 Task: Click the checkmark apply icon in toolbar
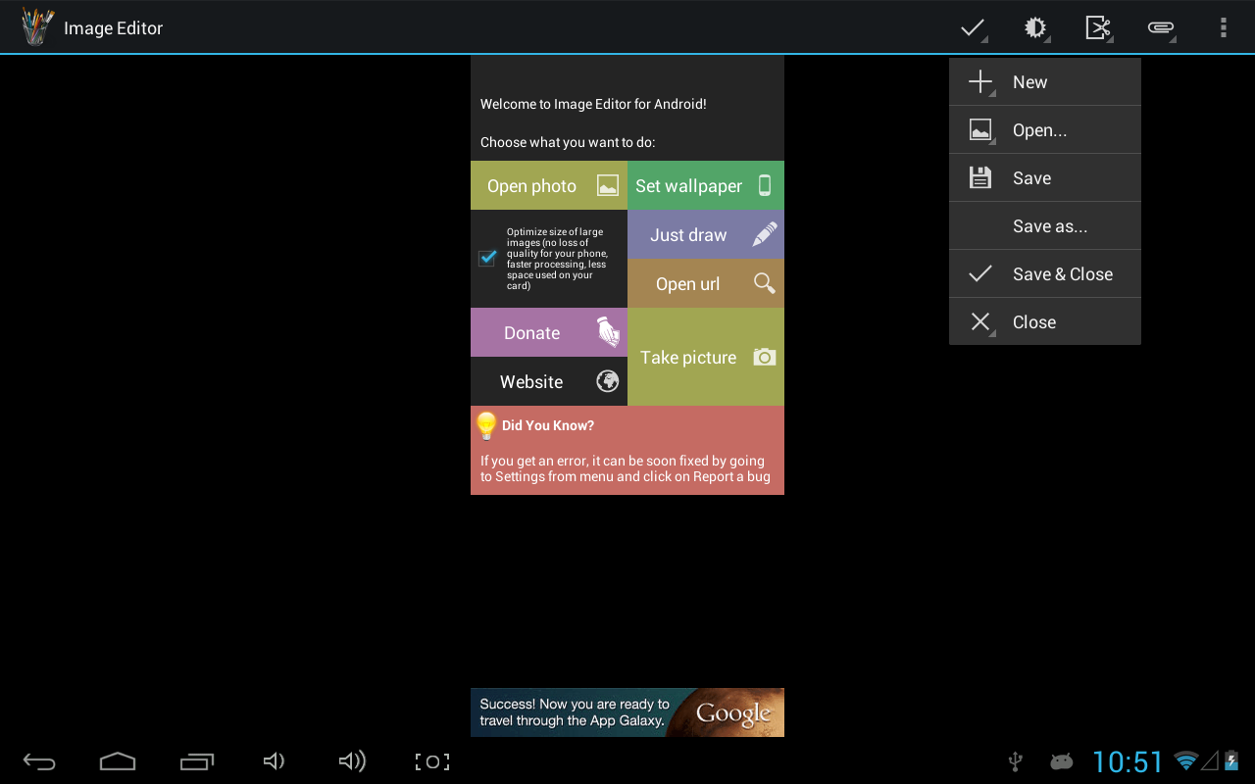(x=973, y=27)
